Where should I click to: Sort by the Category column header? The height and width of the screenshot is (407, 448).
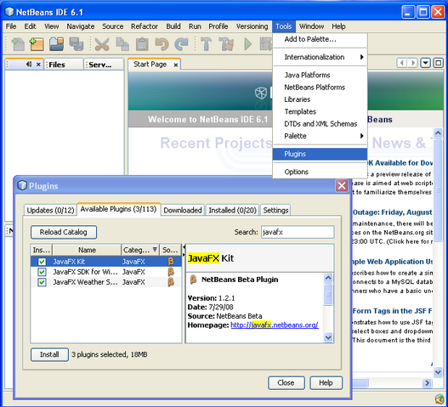point(140,250)
